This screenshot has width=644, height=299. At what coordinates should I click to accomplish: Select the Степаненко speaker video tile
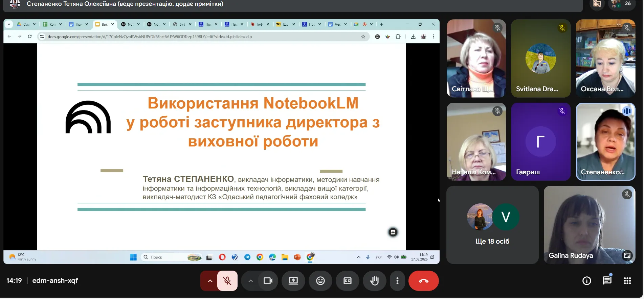pyautogui.click(x=605, y=142)
